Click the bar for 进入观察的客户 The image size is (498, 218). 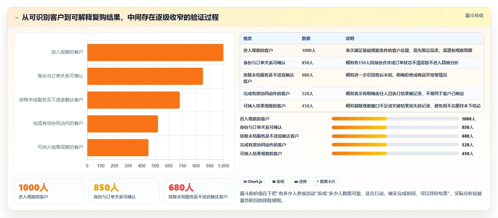155,52
